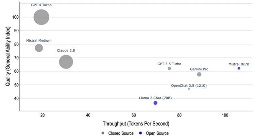
Task: Click the 40 tick on the y-axis
Action: [15, 98]
